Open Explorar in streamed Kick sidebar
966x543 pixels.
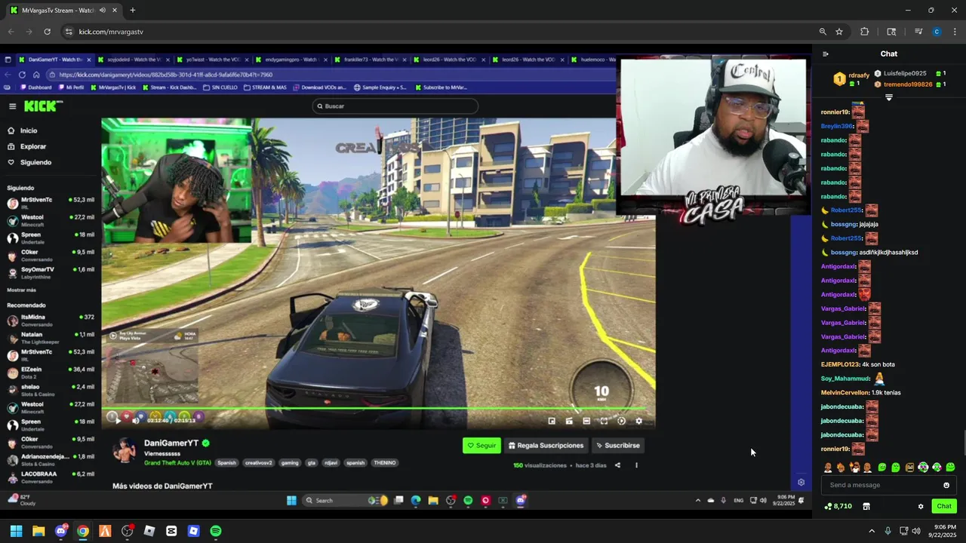27,146
